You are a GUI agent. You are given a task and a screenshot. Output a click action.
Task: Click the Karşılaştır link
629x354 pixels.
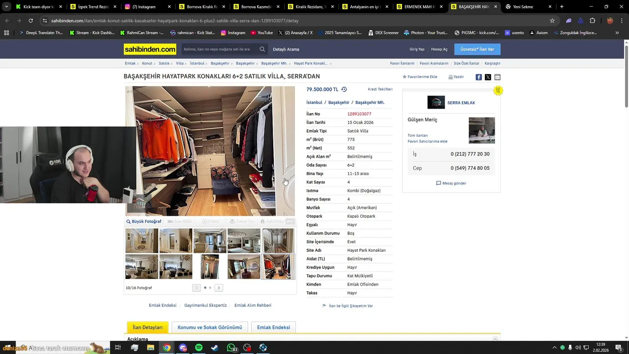tap(492, 63)
